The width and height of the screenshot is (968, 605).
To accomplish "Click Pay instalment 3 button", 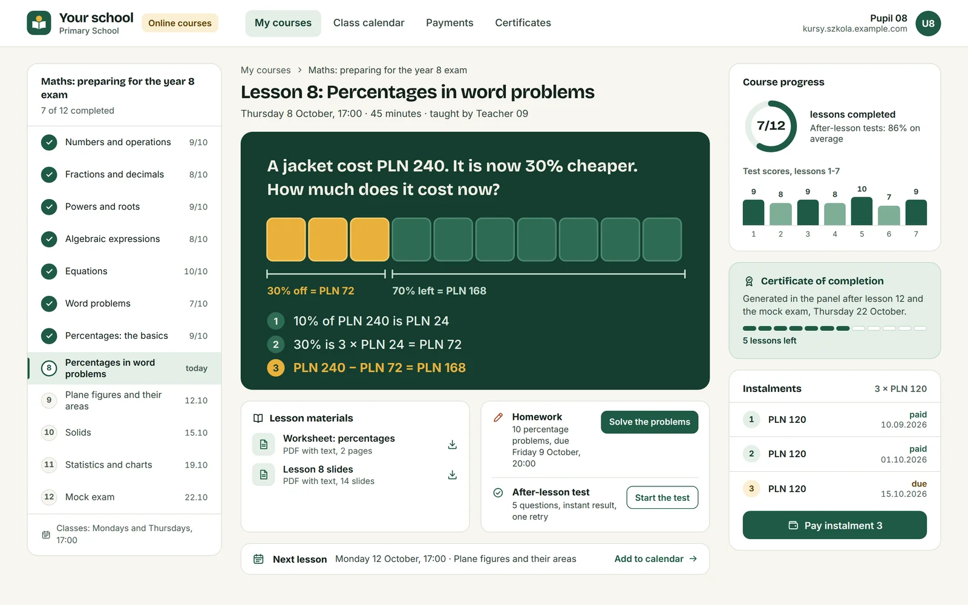I will click(x=834, y=525).
